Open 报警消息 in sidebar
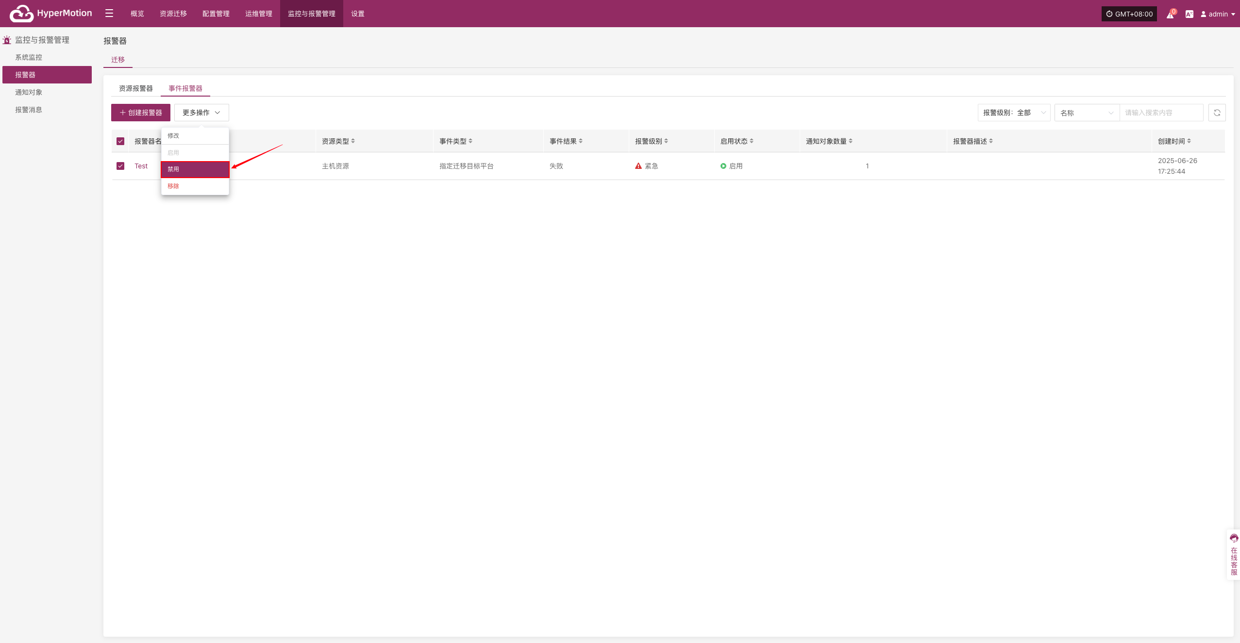 click(47, 110)
